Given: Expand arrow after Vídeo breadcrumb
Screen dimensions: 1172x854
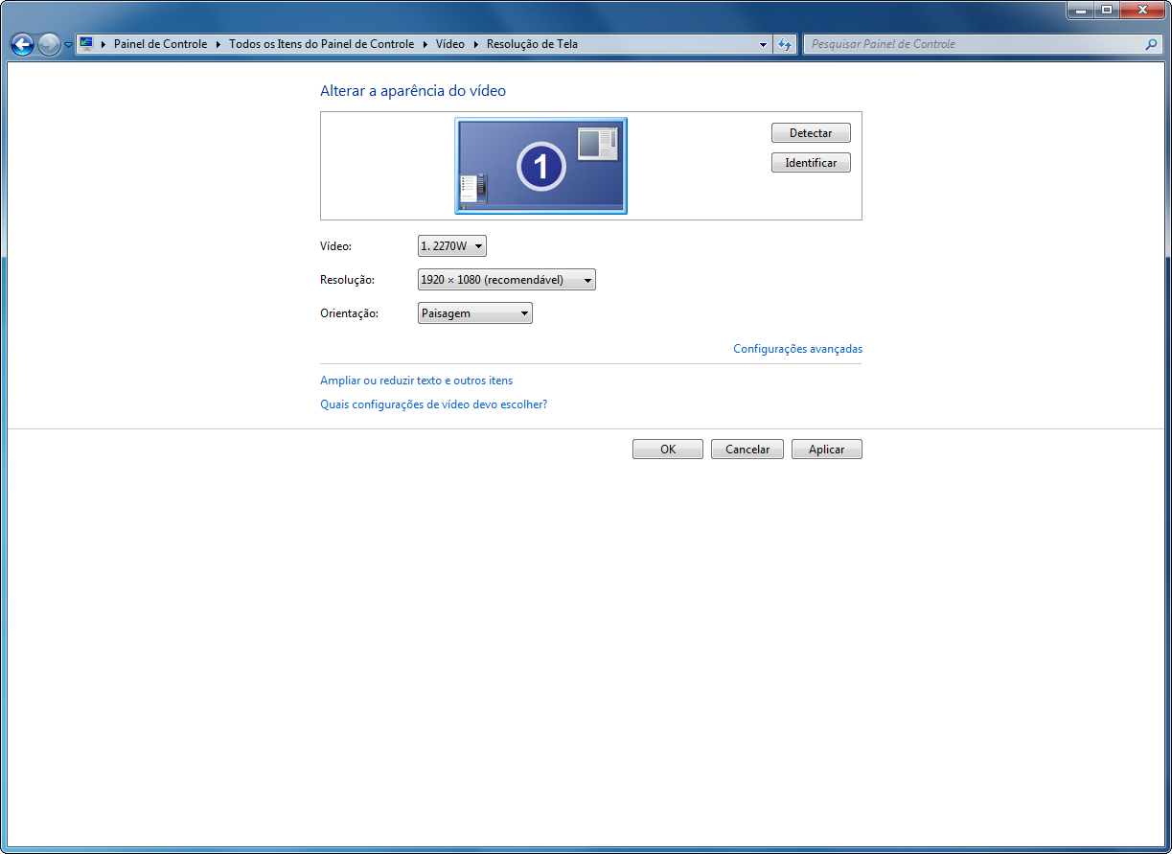Looking at the screenshot, I should [475, 44].
